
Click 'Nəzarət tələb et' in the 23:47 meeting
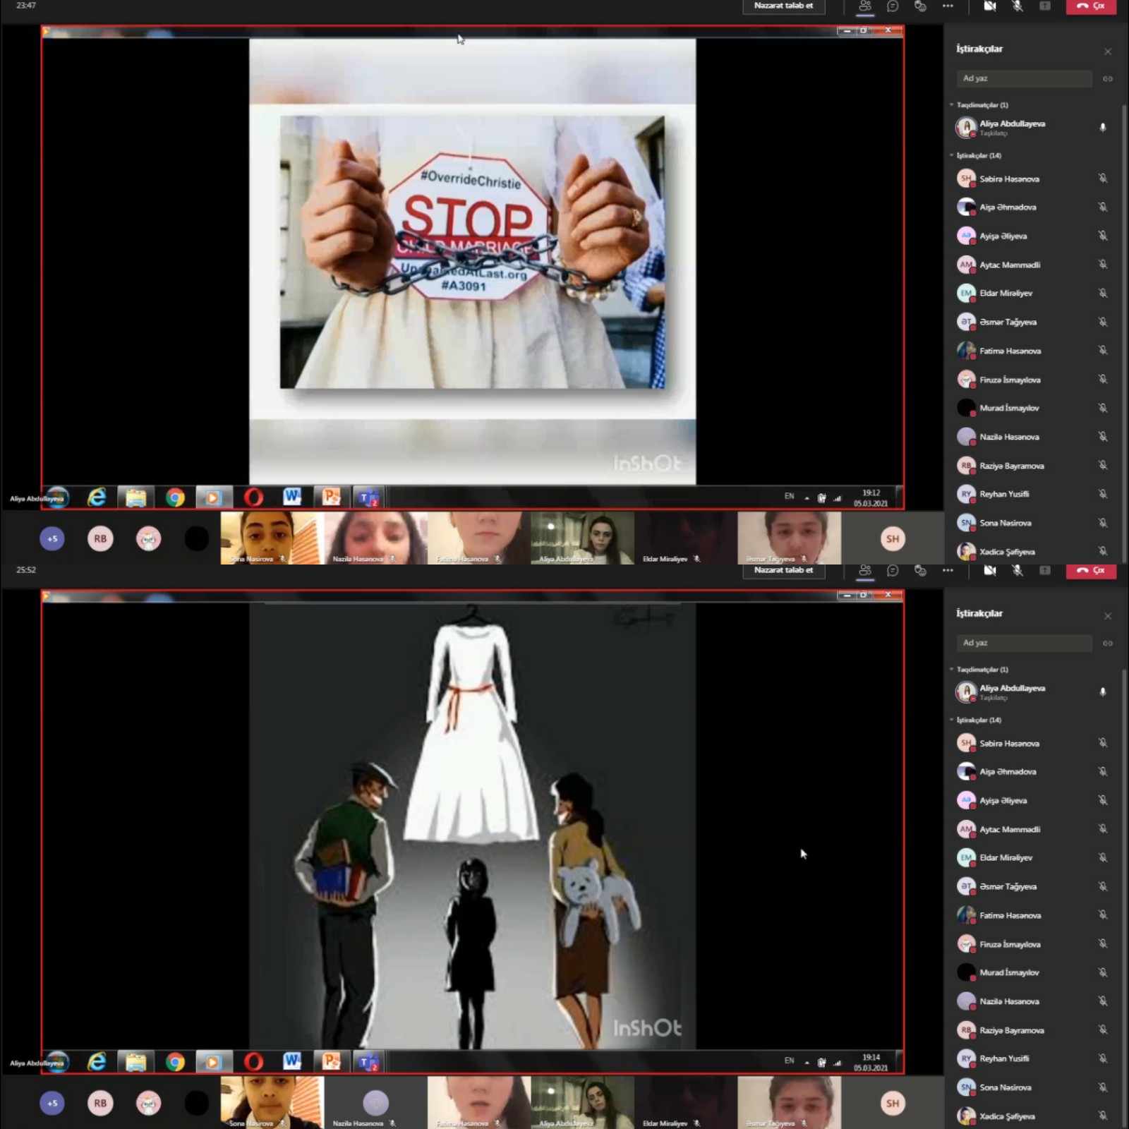click(783, 6)
